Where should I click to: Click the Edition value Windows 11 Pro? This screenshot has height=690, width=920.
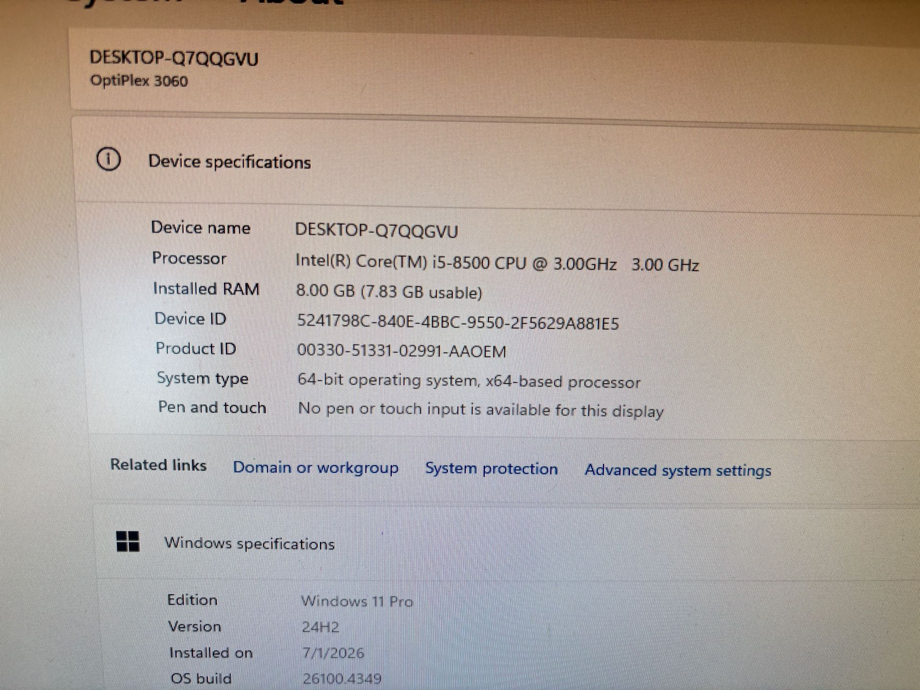[x=357, y=601]
